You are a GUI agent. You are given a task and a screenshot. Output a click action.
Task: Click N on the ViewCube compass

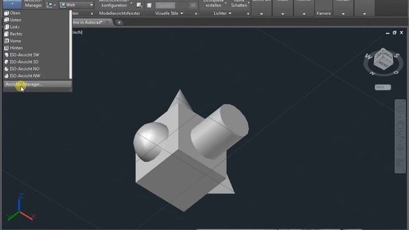tap(373, 73)
